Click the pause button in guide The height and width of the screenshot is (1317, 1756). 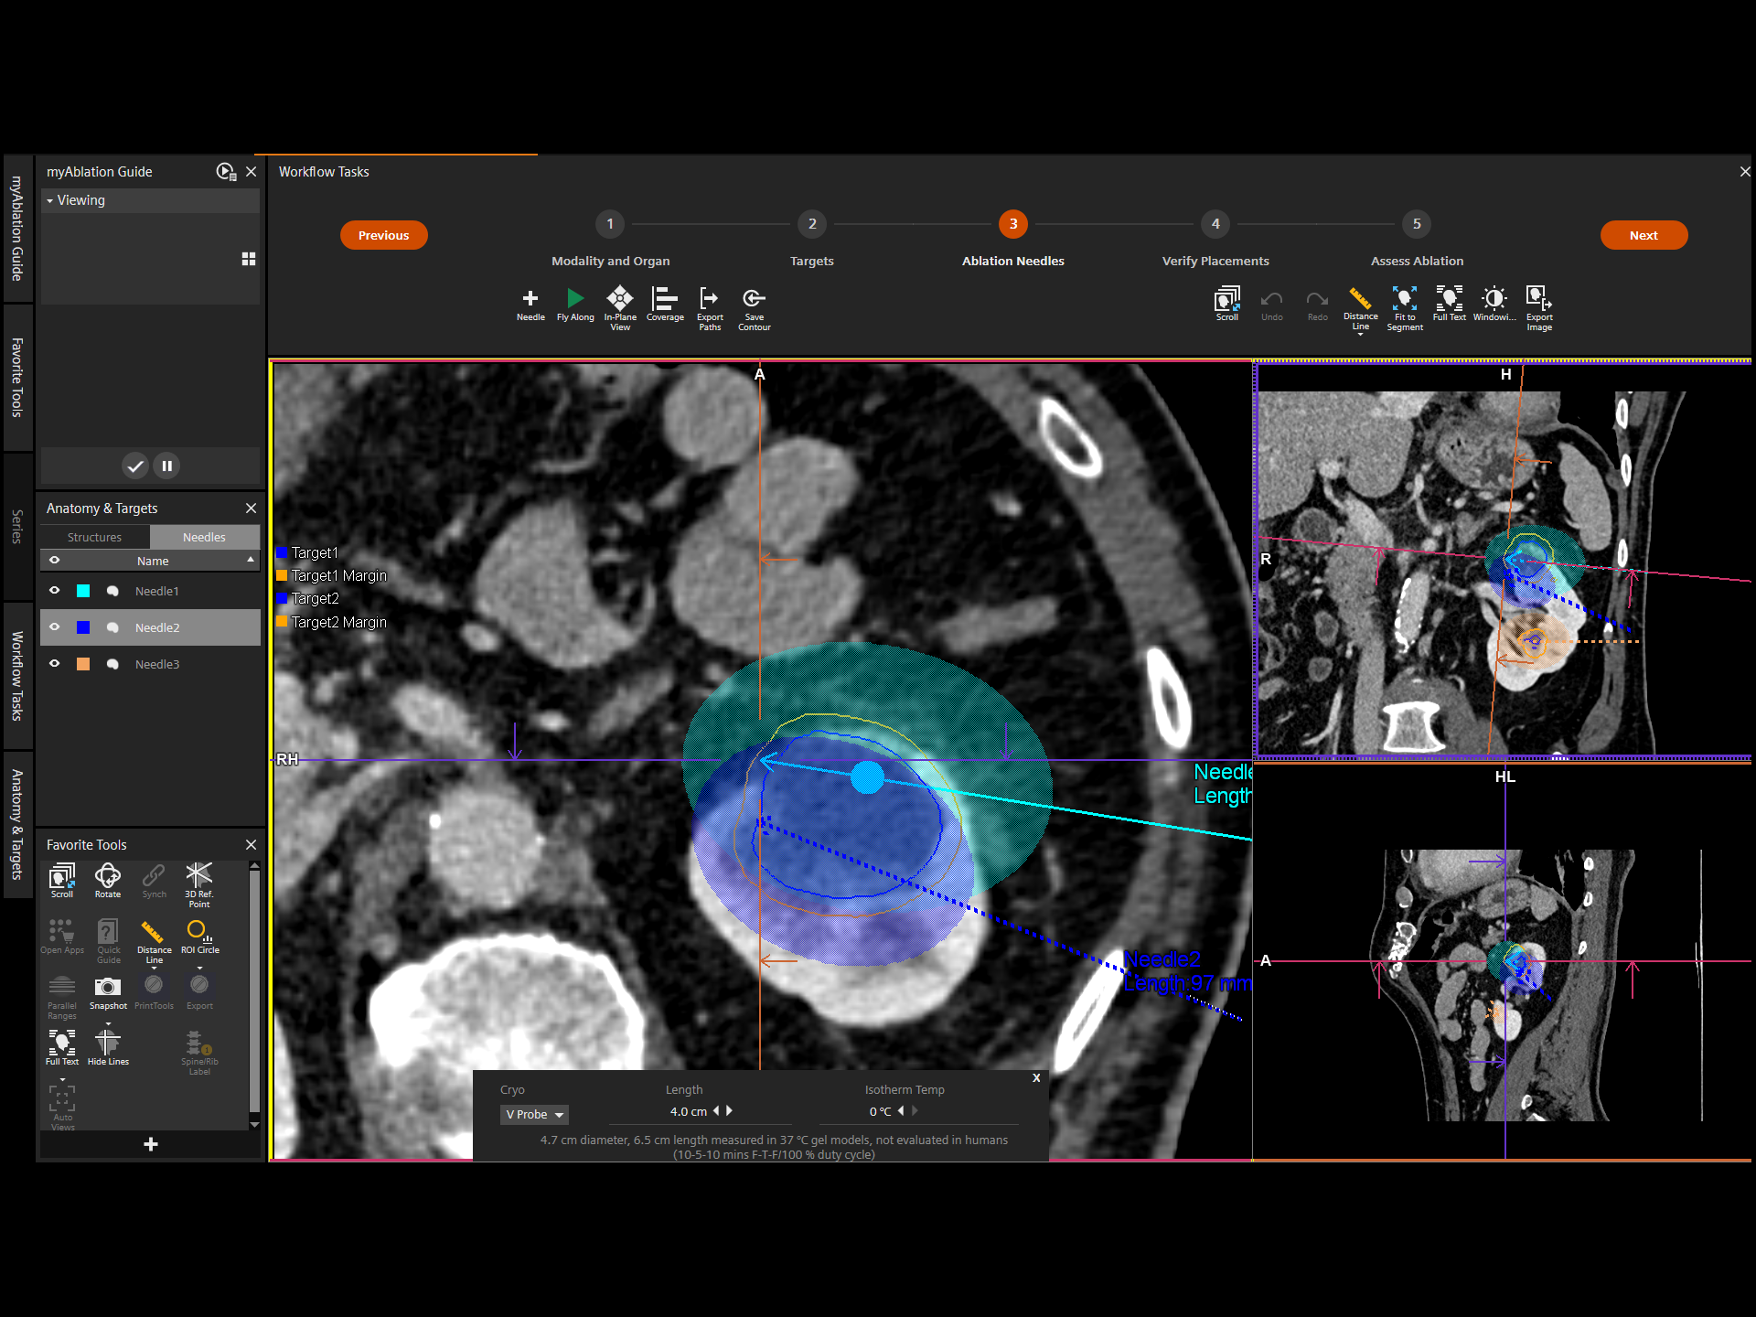click(166, 466)
